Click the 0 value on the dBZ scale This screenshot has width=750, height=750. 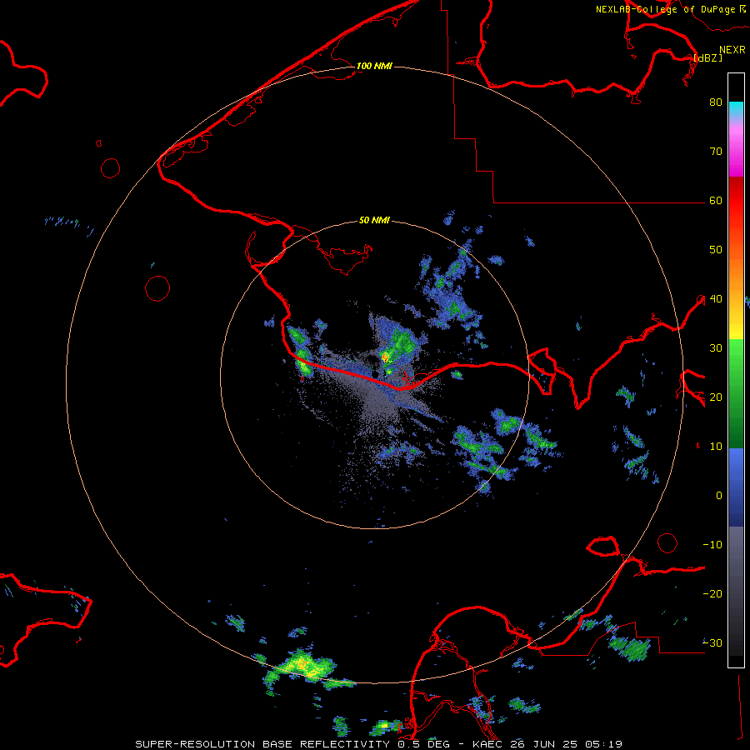tap(719, 496)
